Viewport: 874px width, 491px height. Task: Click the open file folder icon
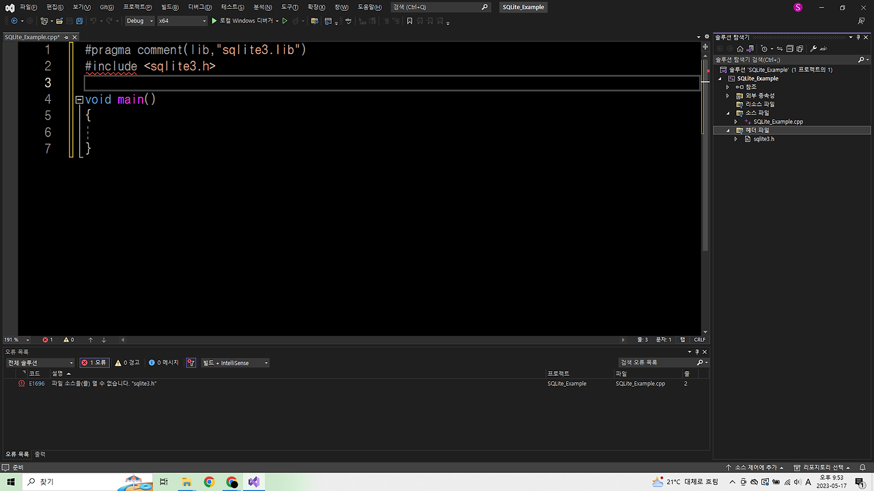(x=59, y=21)
